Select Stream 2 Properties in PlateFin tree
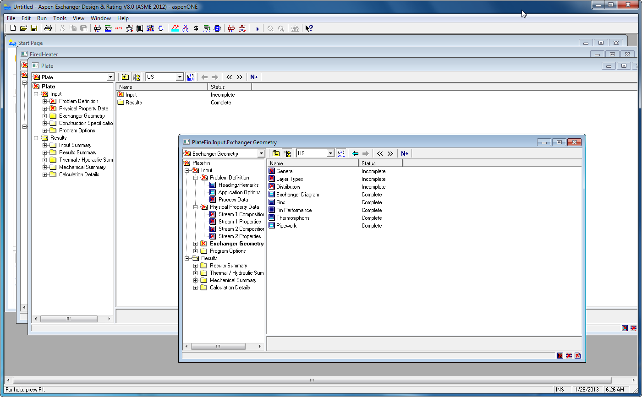 (240, 236)
